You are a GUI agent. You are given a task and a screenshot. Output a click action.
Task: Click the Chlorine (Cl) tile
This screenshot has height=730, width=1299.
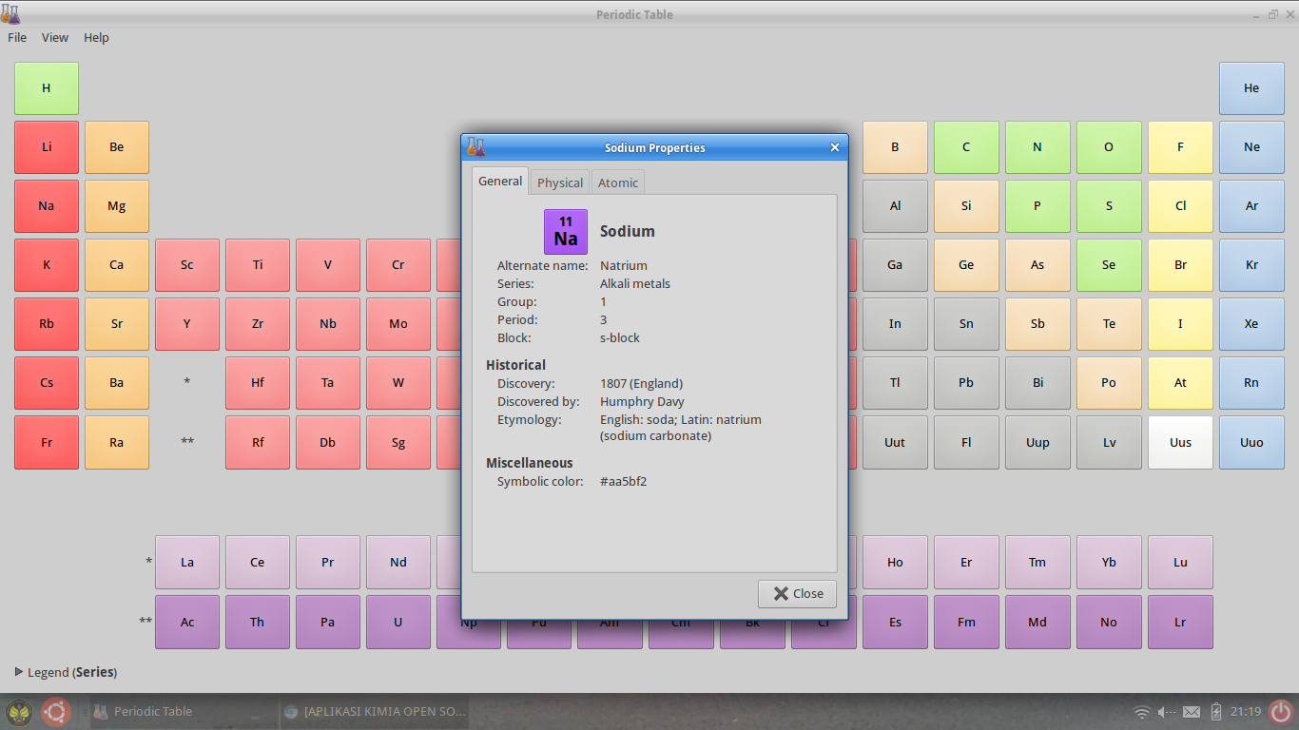pos(1180,206)
